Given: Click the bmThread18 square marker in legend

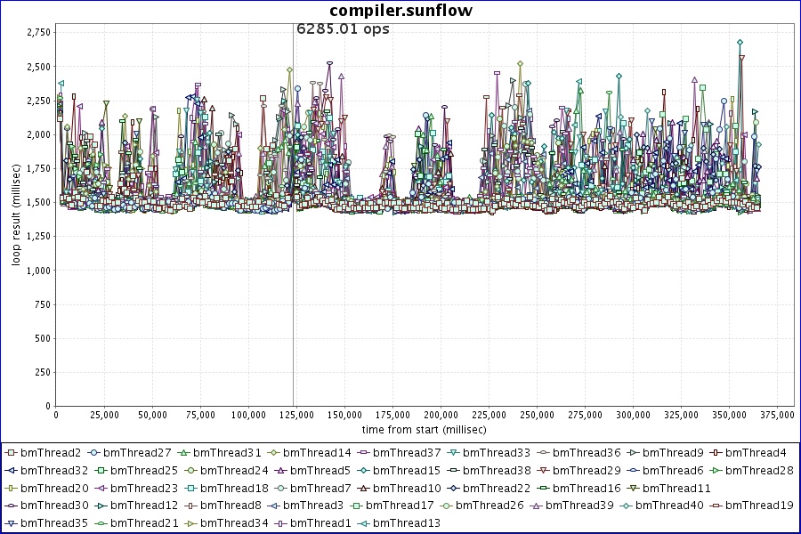Looking at the screenshot, I should click(191, 488).
